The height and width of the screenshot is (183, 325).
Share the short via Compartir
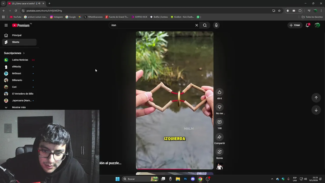tap(219, 137)
